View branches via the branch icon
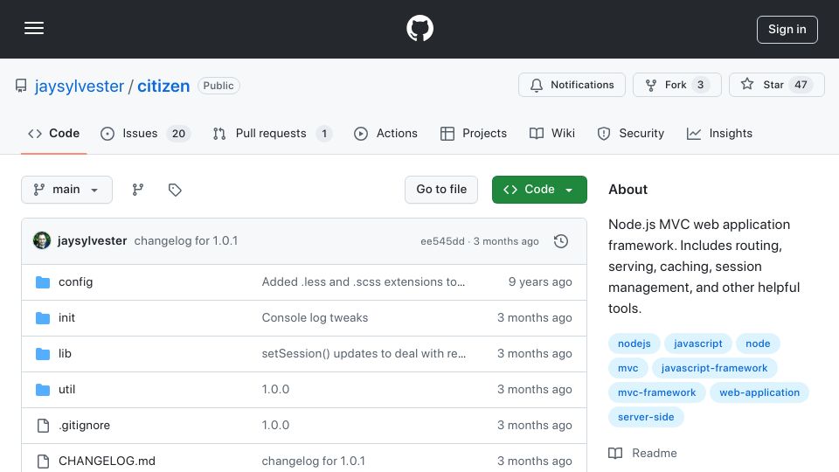839x472 pixels. coord(138,190)
